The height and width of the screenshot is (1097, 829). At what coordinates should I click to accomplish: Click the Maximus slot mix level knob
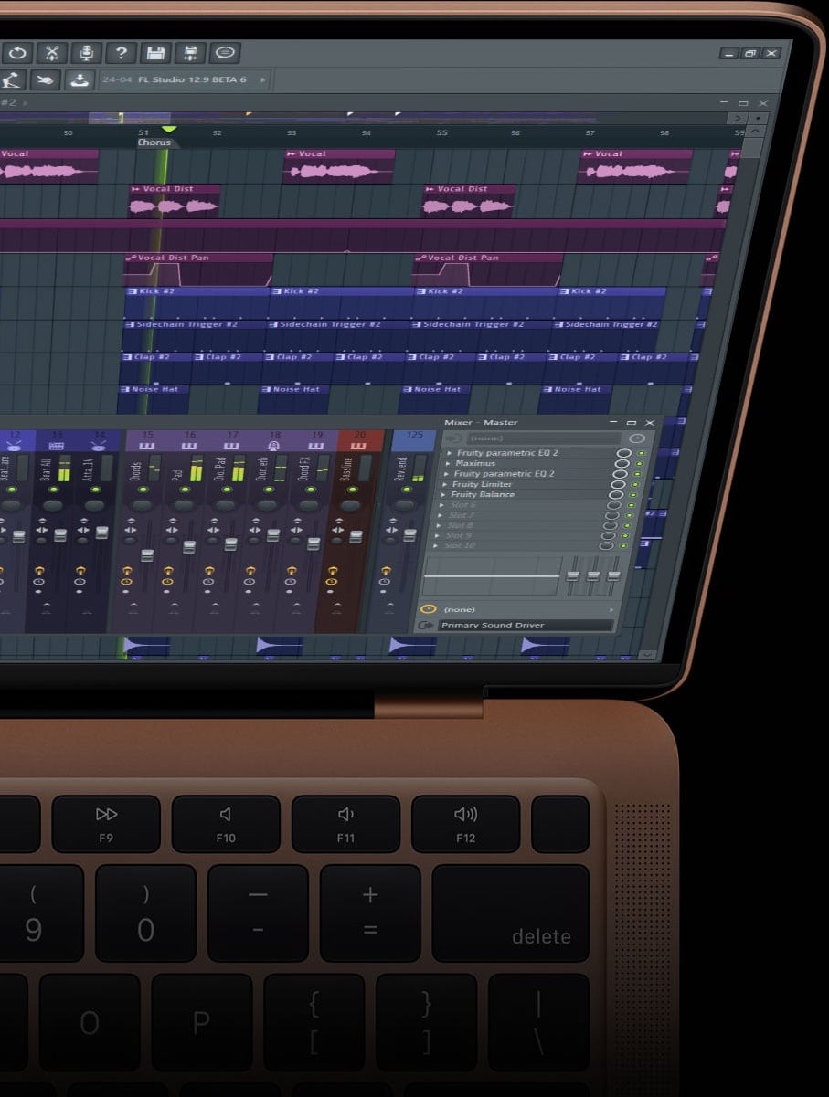tap(623, 463)
